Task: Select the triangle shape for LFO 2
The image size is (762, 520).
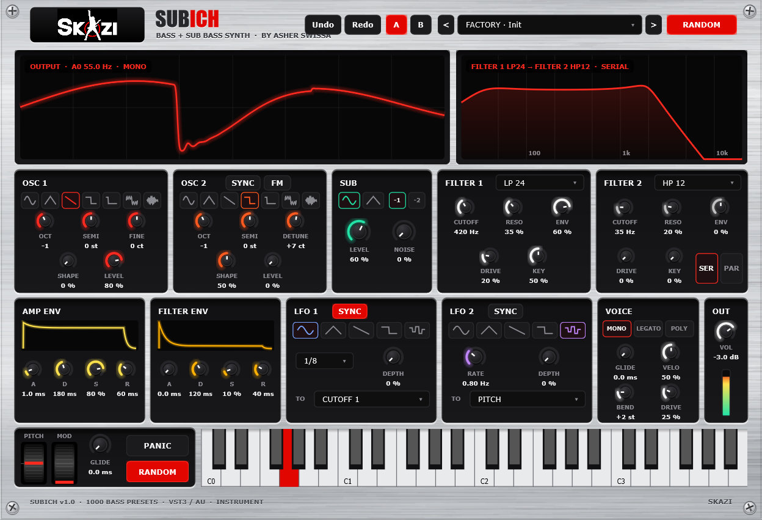Action: point(489,330)
